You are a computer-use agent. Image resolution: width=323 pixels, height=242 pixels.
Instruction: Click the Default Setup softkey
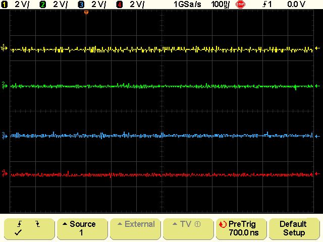click(x=294, y=229)
